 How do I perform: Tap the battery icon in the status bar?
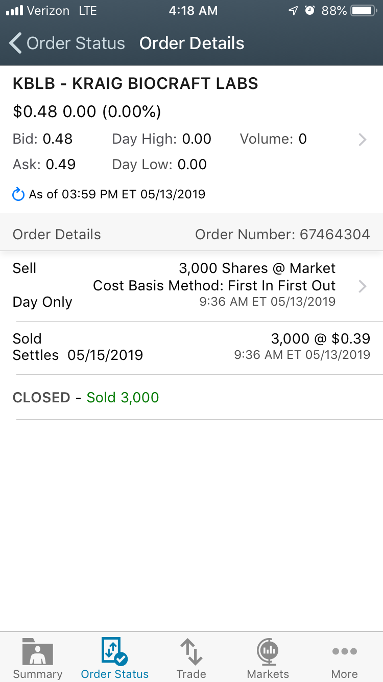click(364, 11)
